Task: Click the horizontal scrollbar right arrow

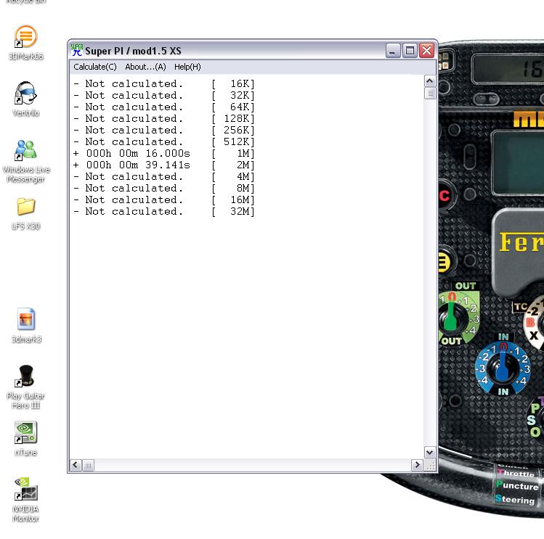Action: point(417,465)
